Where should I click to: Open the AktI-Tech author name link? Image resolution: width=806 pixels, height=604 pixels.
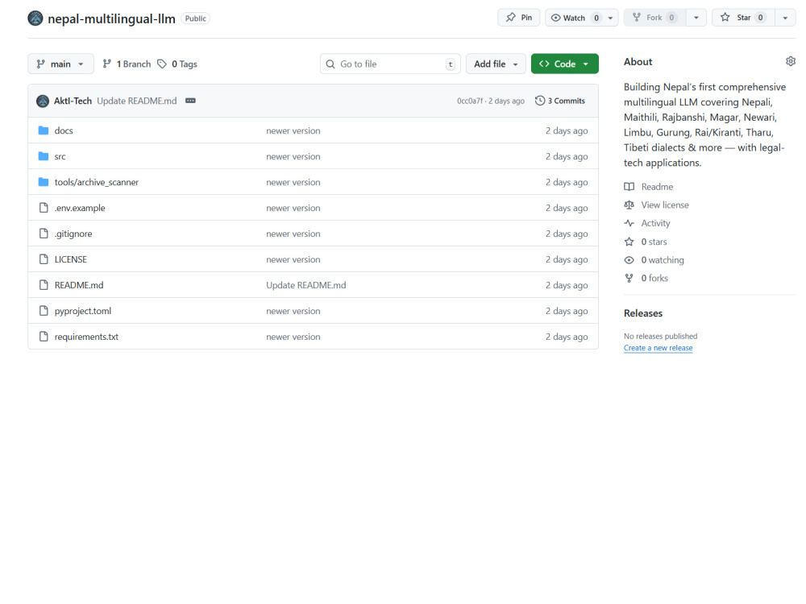73,101
